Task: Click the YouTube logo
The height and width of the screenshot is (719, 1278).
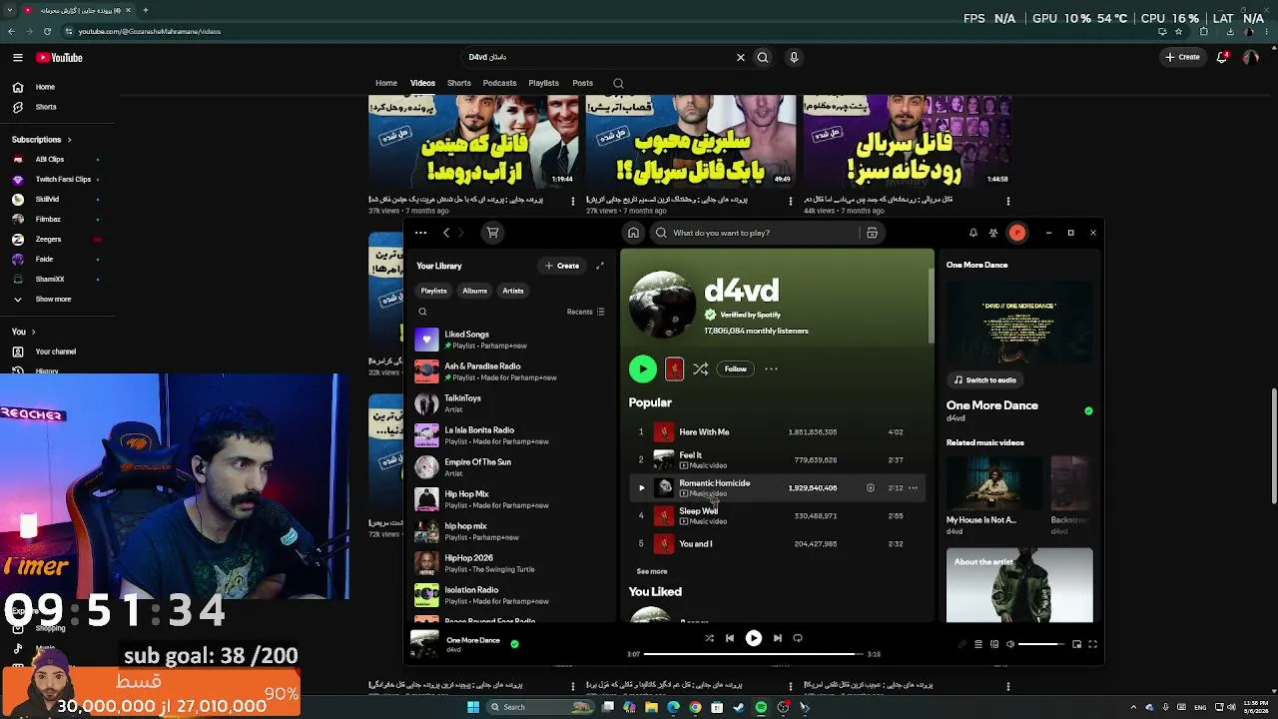Action: [60, 58]
